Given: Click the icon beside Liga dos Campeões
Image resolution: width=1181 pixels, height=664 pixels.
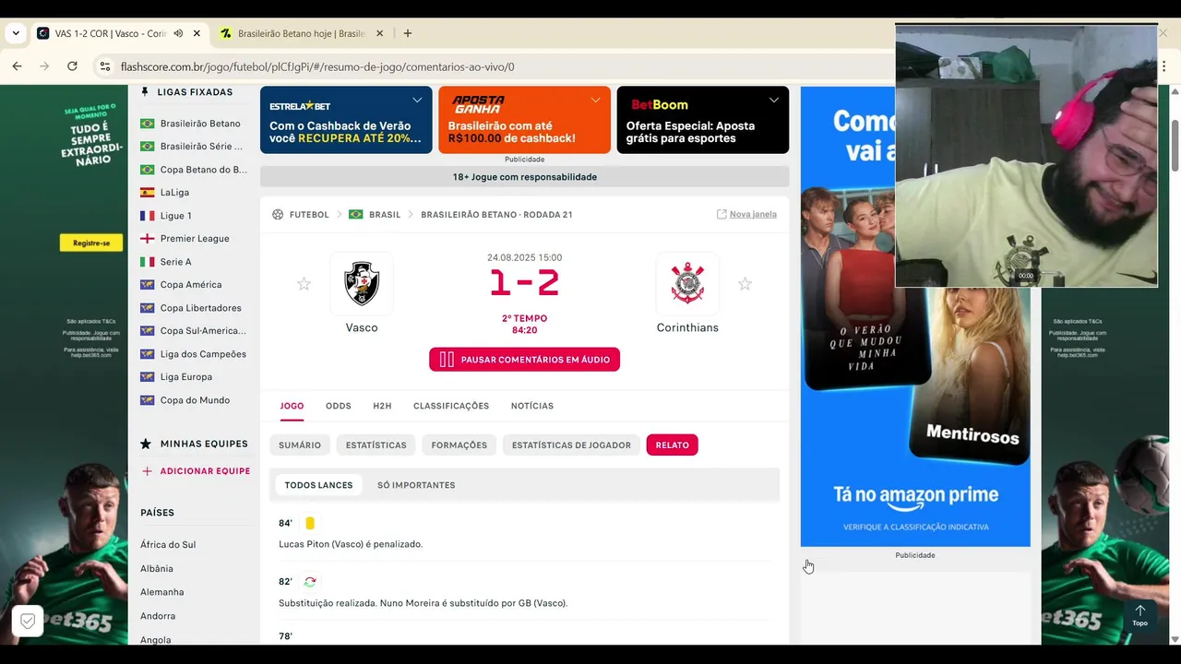Looking at the screenshot, I should click(x=147, y=354).
